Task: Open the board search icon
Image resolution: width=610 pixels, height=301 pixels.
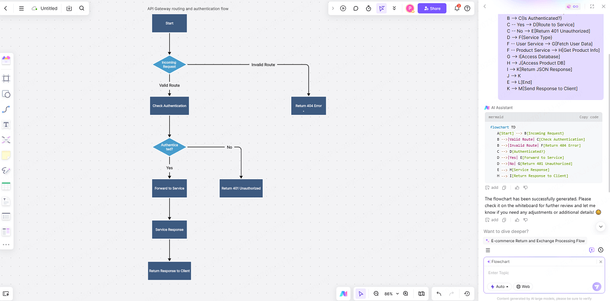Action: coord(82,8)
